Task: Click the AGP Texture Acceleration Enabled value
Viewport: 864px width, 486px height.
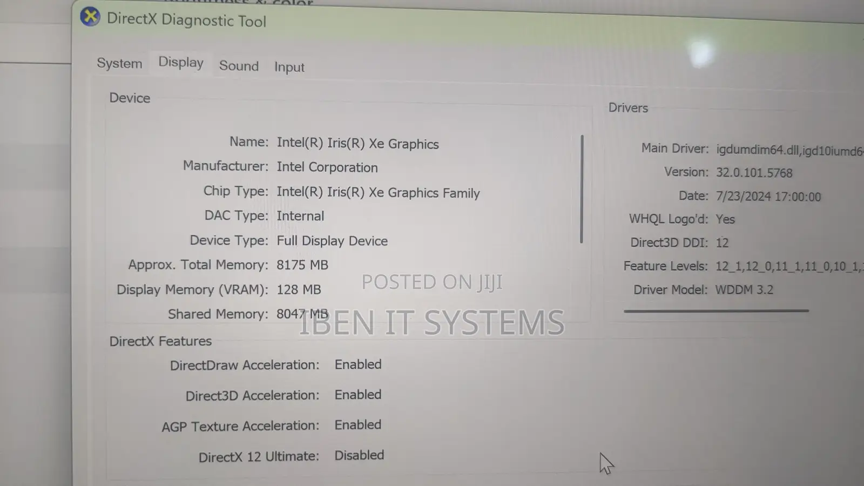Action: click(358, 425)
